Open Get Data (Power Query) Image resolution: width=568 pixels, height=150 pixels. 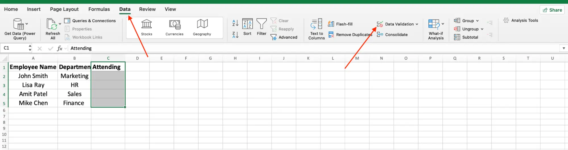coord(20,29)
